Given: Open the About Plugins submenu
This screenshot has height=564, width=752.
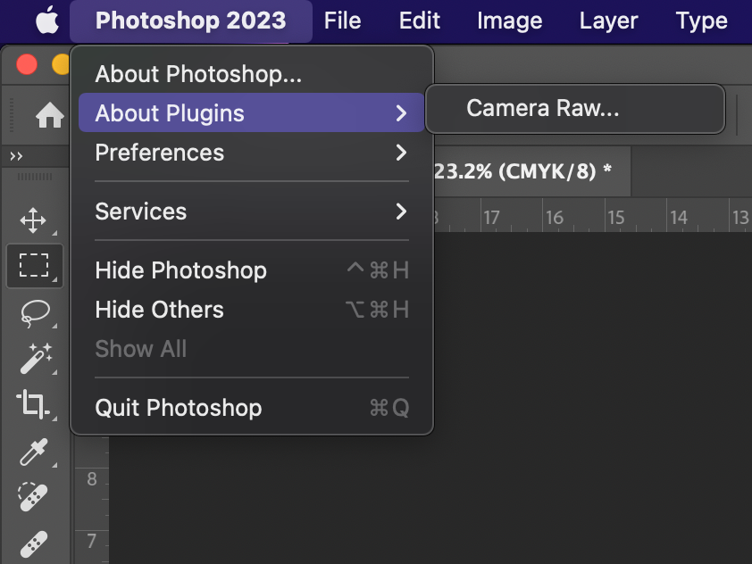Looking at the screenshot, I should pyautogui.click(x=167, y=113).
